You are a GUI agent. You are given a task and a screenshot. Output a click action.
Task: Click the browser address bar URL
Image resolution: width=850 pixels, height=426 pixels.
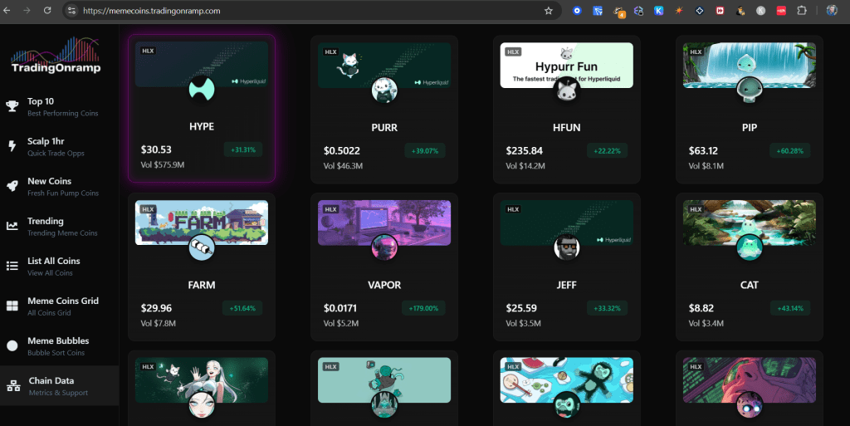tap(152, 11)
